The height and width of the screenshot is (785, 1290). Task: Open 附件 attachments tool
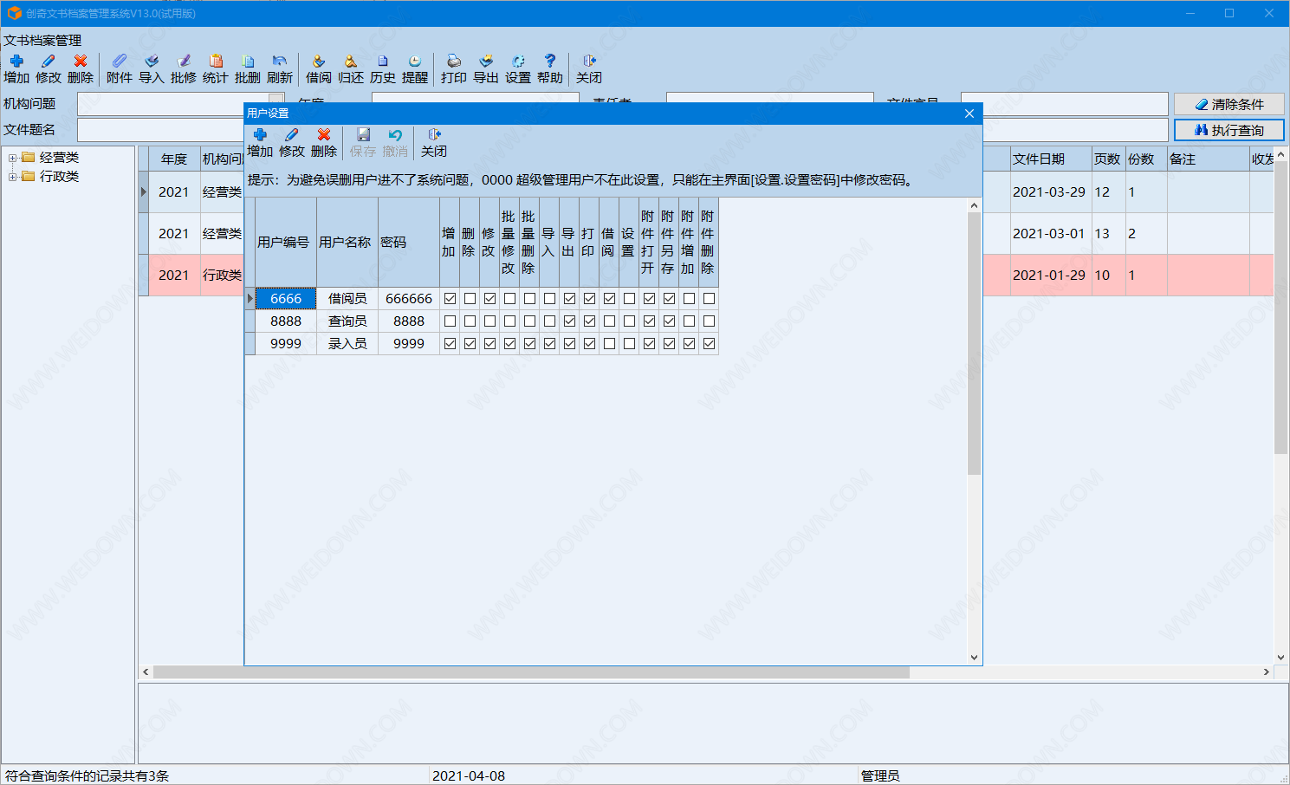[120, 68]
